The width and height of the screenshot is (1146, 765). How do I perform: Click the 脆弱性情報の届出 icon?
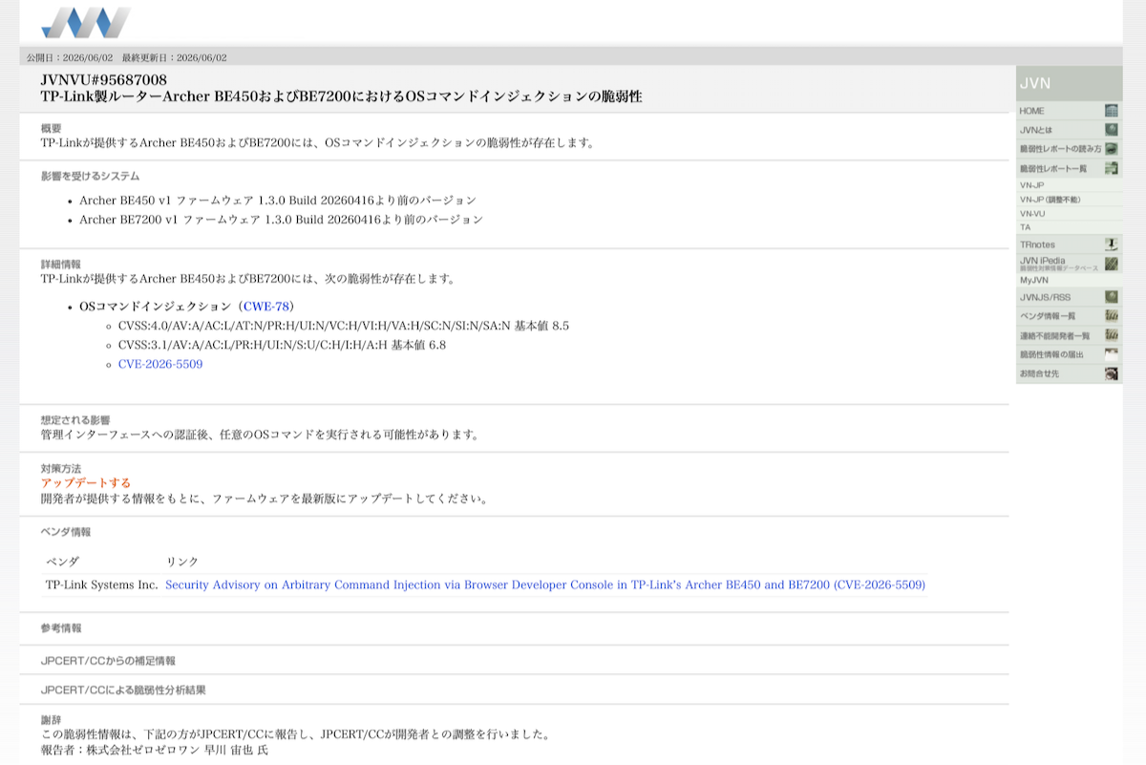[x=1112, y=354]
